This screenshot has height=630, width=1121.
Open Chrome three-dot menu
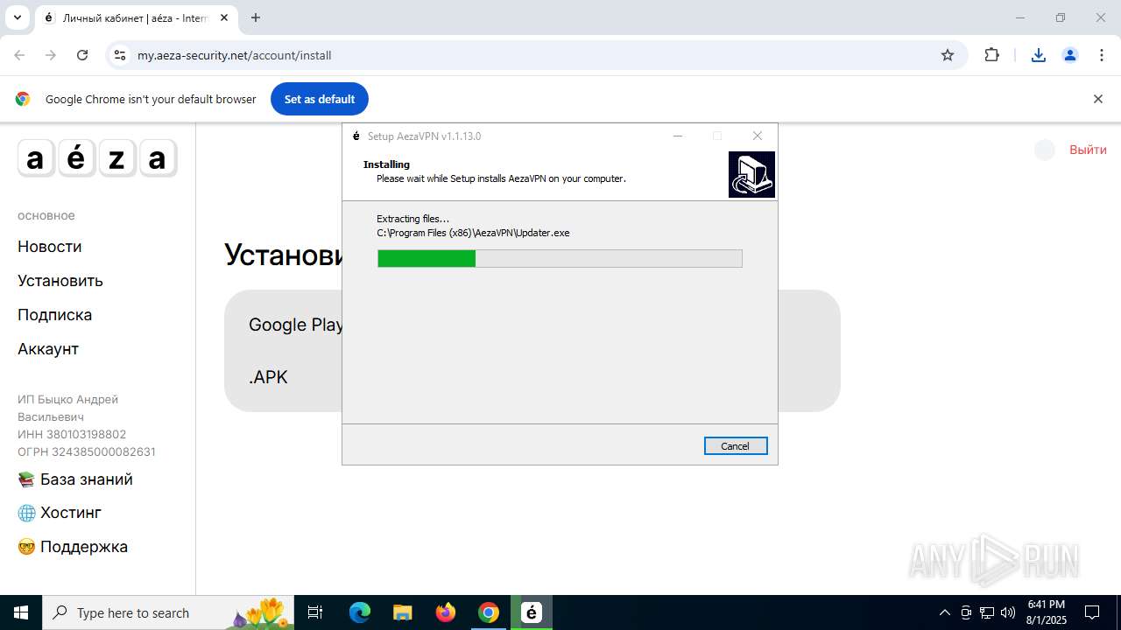(1102, 55)
